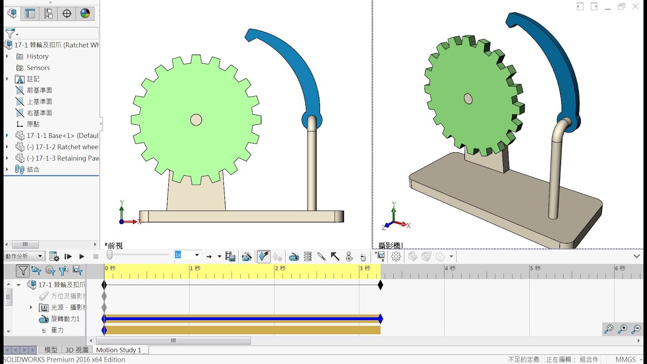Select 方位及攝影 row in motion tree
The height and width of the screenshot is (364, 647).
68,296
